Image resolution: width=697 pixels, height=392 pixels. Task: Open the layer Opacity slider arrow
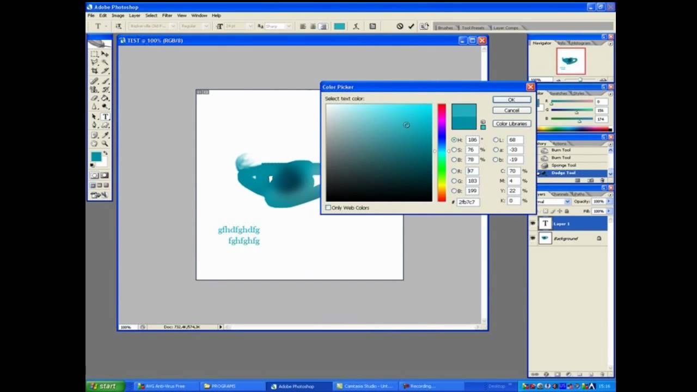tap(609, 201)
